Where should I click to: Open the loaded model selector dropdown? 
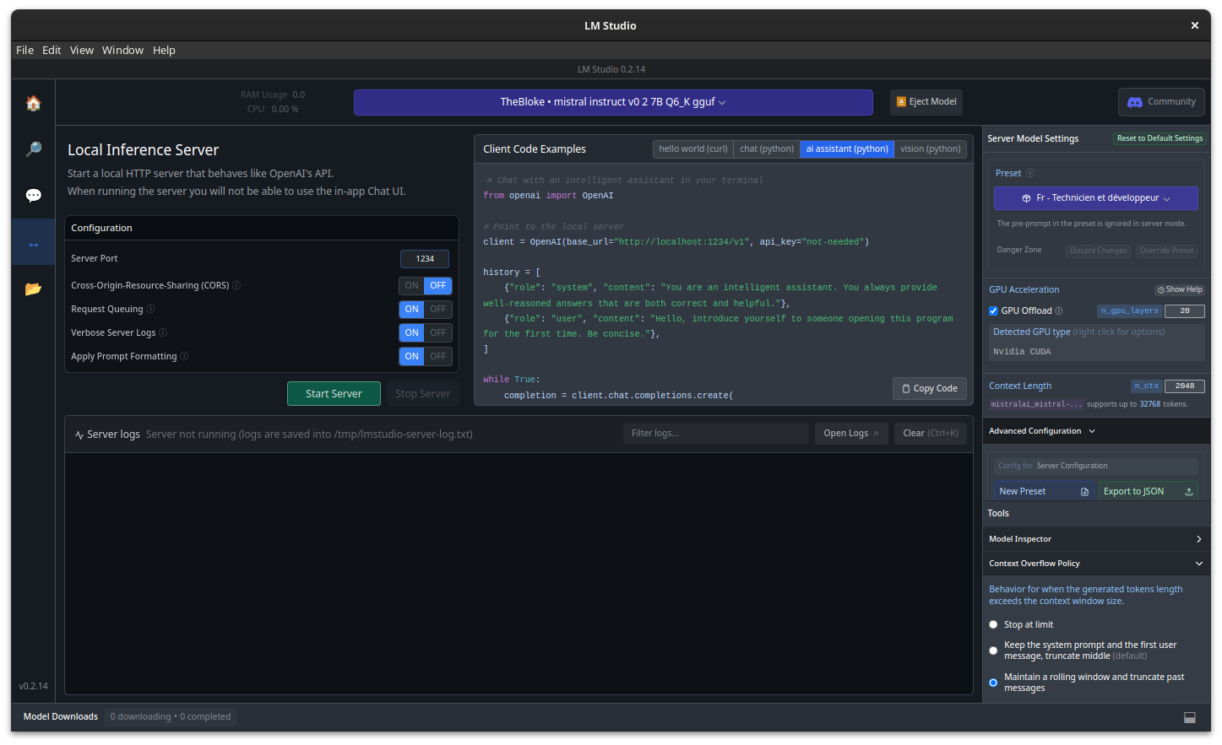[613, 102]
